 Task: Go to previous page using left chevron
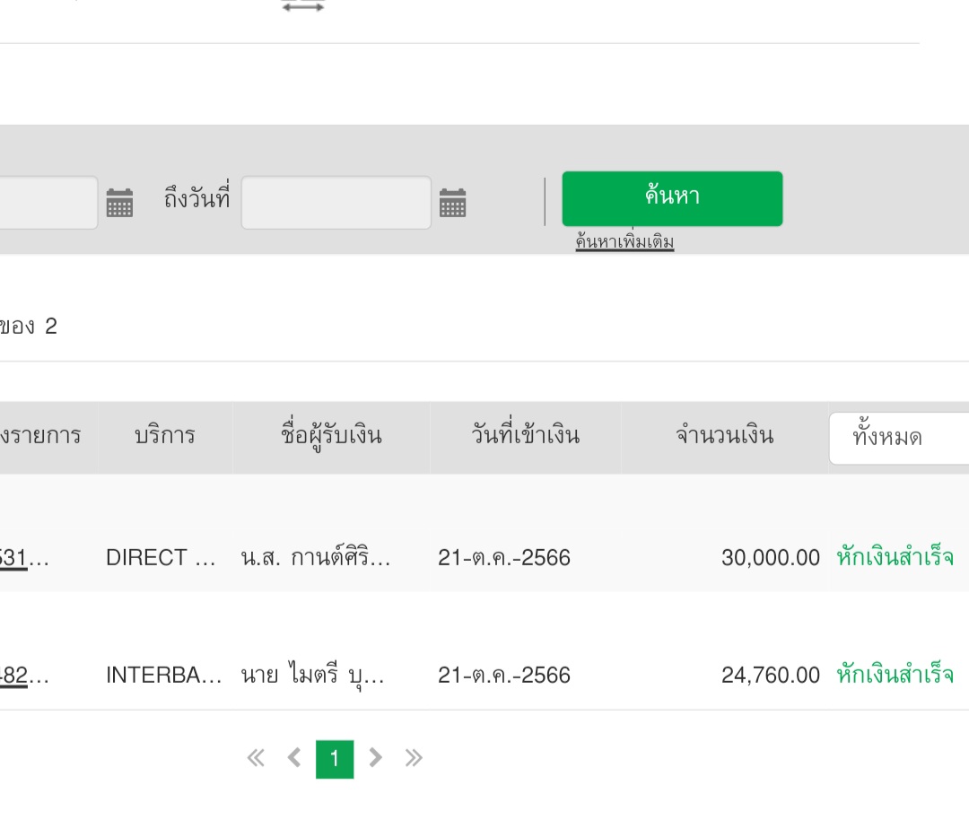294,759
